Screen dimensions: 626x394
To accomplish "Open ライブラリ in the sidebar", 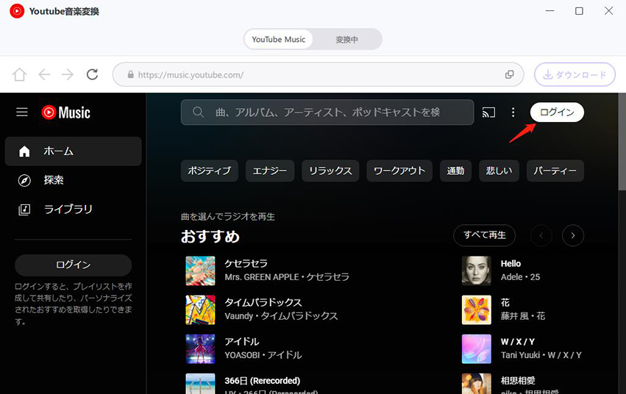I will [73, 209].
